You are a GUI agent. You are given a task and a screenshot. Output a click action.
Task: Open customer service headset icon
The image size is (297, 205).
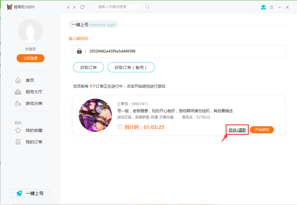click(263, 7)
